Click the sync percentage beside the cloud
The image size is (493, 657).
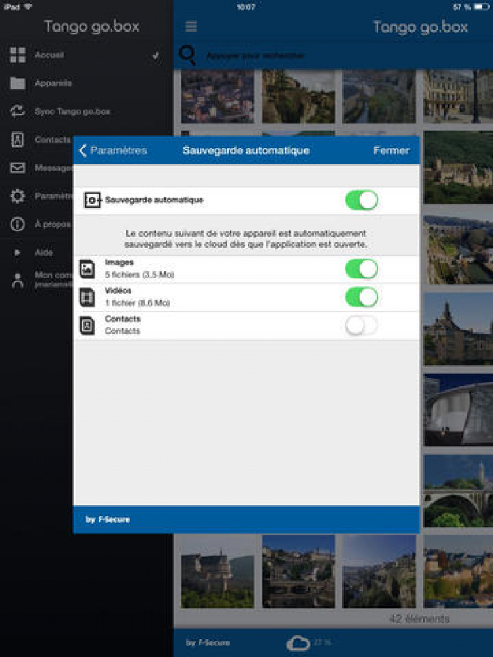tap(322, 641)
